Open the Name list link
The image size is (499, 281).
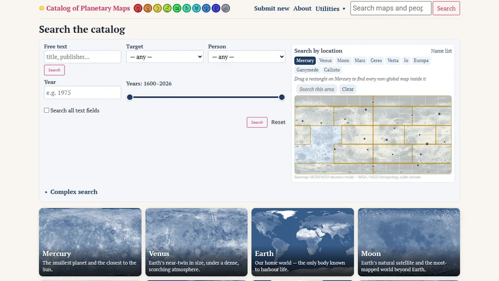click(441, 51)
